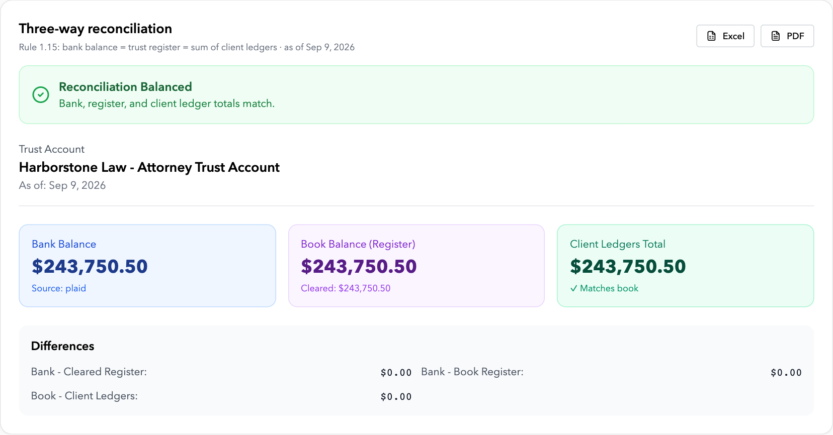
Task: Export reconciliation via Excel button
Action: 725,36
